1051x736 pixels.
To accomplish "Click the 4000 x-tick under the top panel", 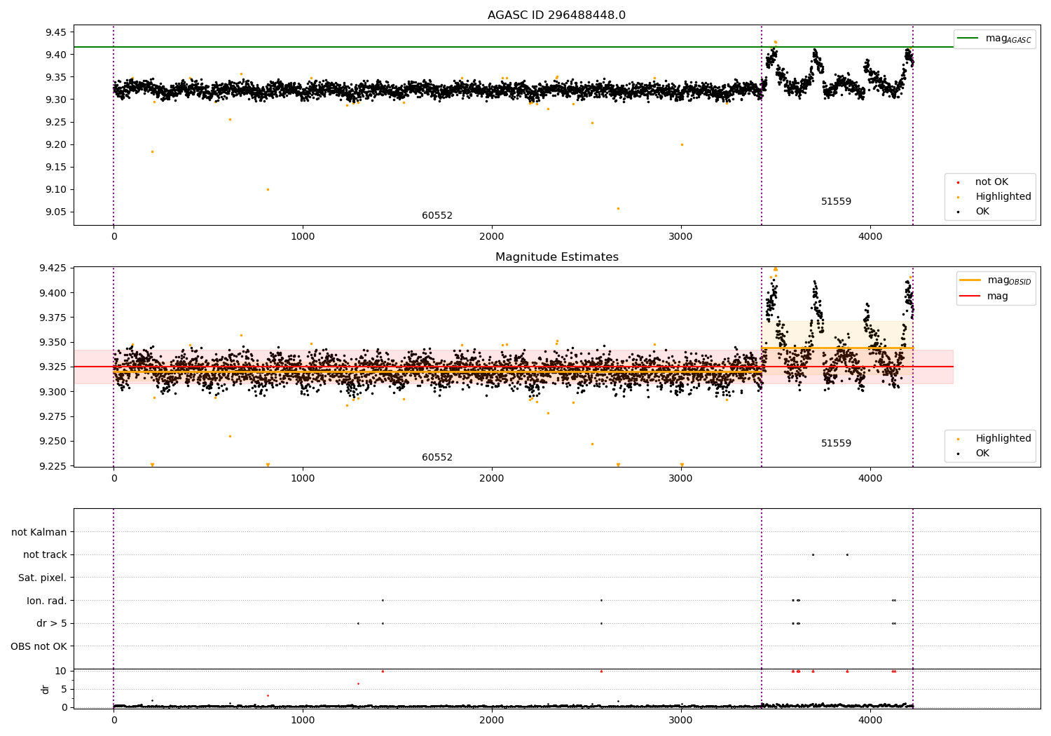I will (x=870, y=237).
